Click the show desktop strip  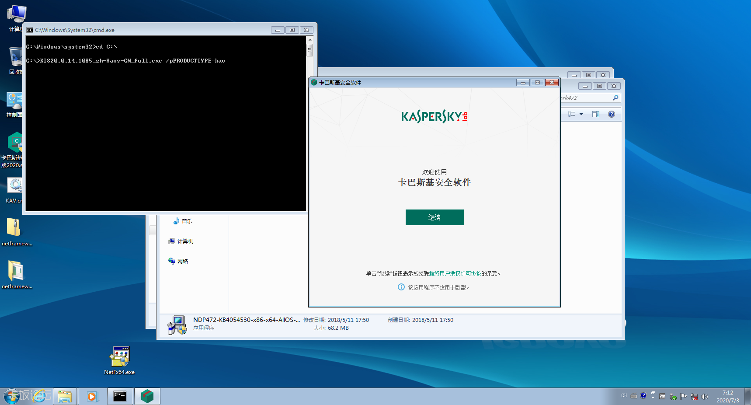748,396
